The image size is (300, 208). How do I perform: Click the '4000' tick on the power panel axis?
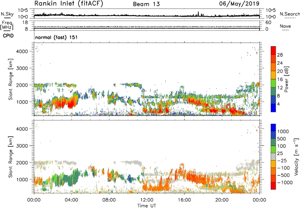[22, 51]
